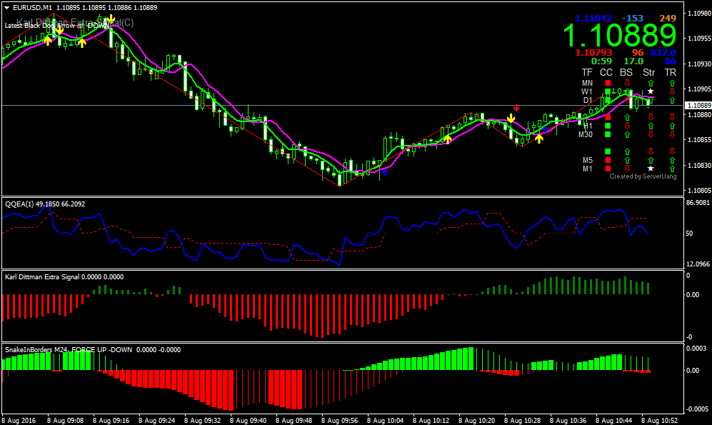Open the EURUSD,M1 chart dropdown triangle
The image size is (712, 425).
(x=7, y=7)
